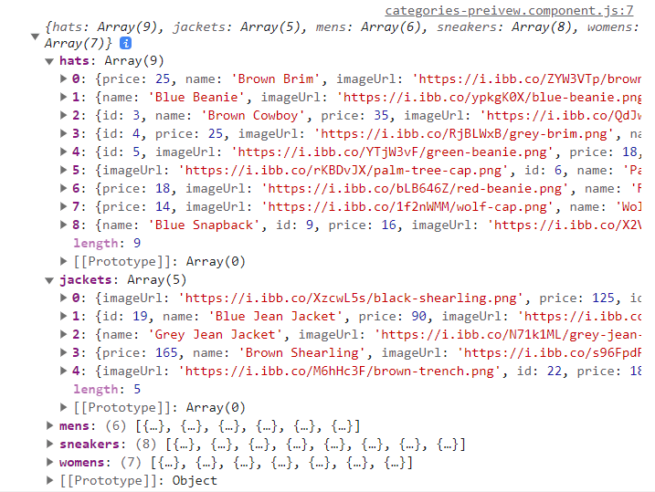Expand hats item 8 Blue Snapback
Viewport: 655px width, 492px height.
[x=64, y=225]
